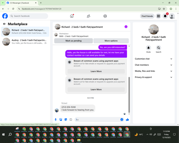Click the second Learn More button

pyautogui.click(x=96, y=89)
